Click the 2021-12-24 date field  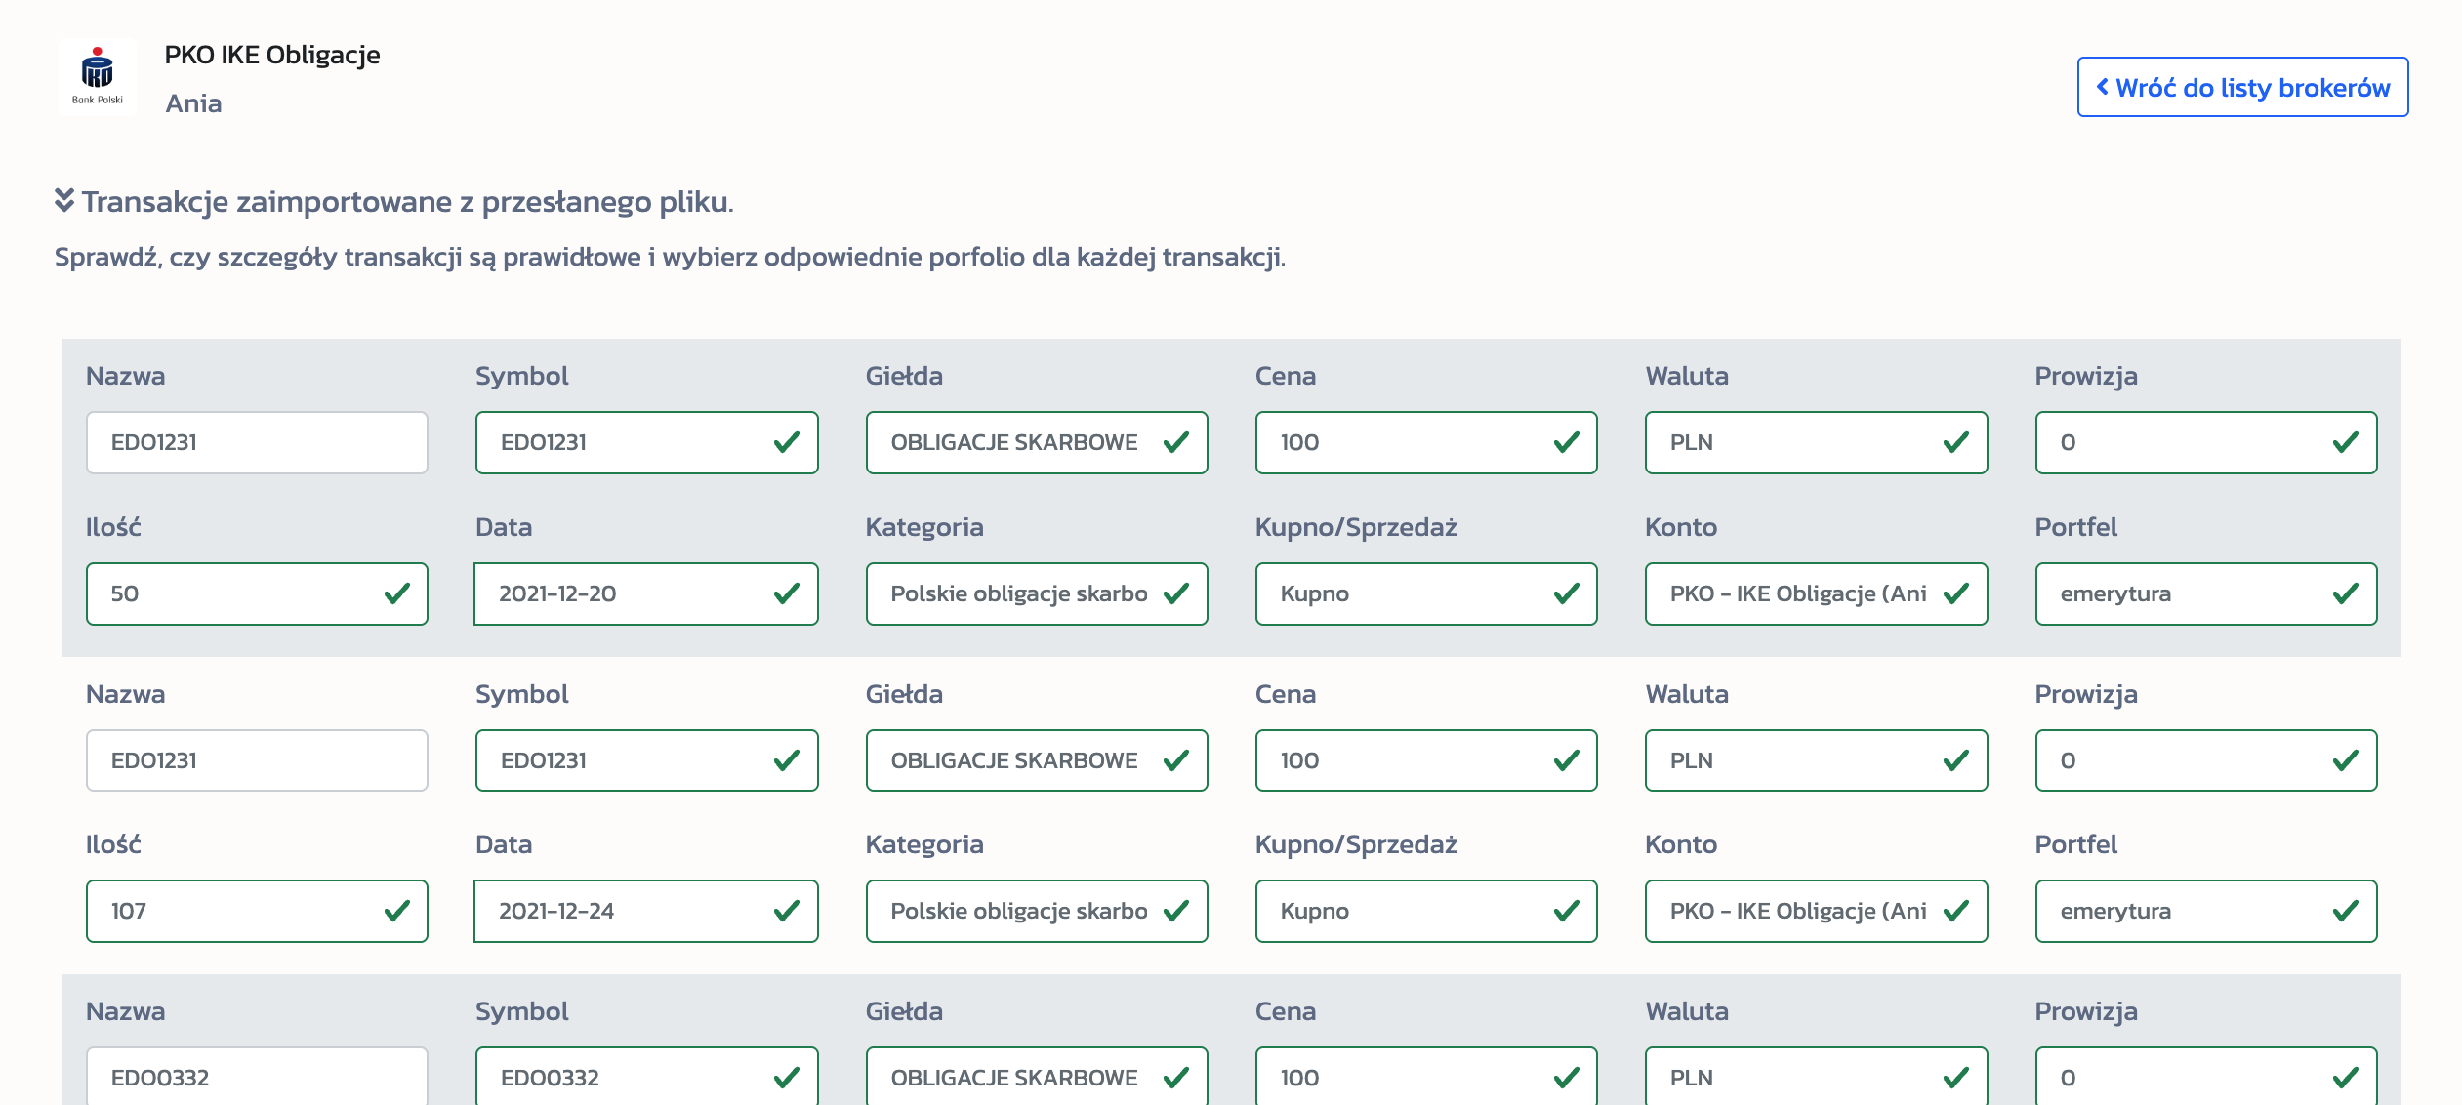(x=625, y=911)
